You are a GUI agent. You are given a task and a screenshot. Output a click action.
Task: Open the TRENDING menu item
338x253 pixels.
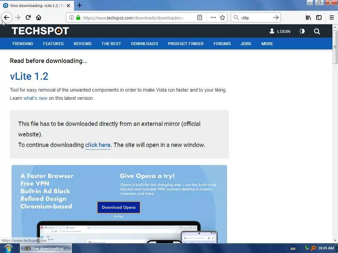point(22,44)
